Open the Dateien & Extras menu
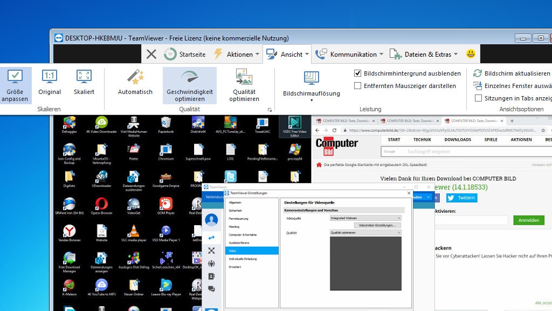Viewport: 552px width, 311px height. click(424, 55)
